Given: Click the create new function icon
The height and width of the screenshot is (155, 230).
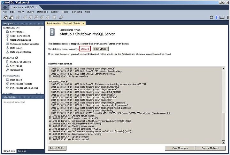Looking at the screenshot, I should [x=48, y=18].
